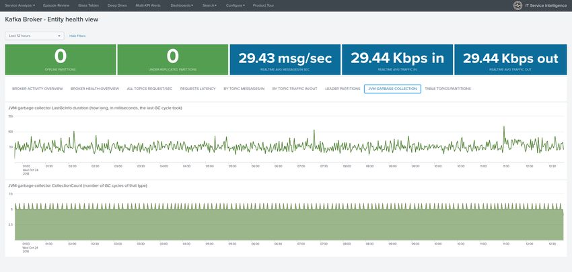The width and height of the screenshot is (572, 272).
Task: Start the Product Tour
Action: click(263, 5)
